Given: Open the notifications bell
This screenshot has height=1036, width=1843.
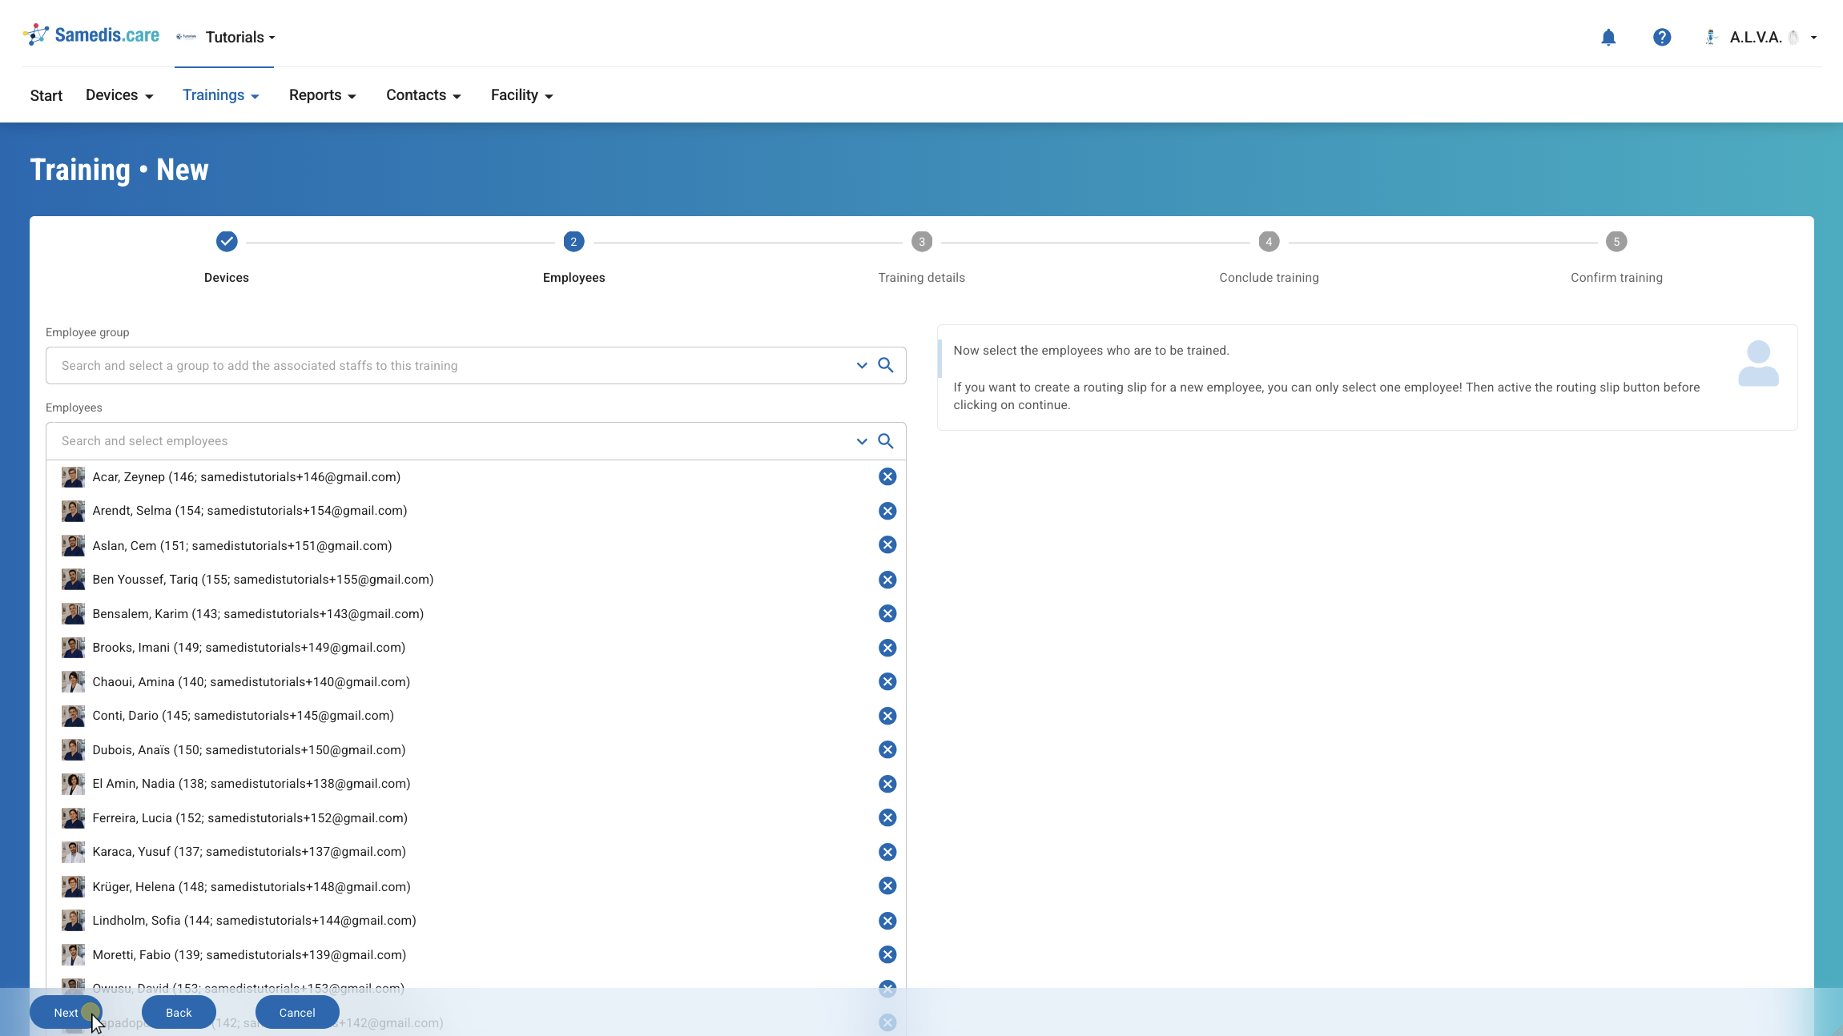Looking at the screenshot, I should 1608,38.
